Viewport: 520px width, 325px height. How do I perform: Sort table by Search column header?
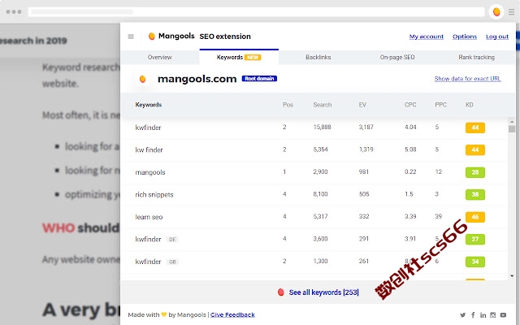point(323,105)
